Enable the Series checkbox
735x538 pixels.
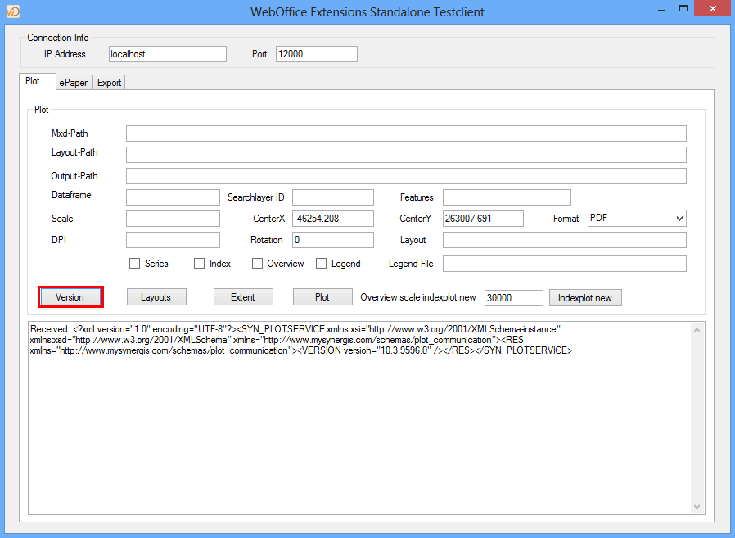pyautogui.click(x=134, y=263)
